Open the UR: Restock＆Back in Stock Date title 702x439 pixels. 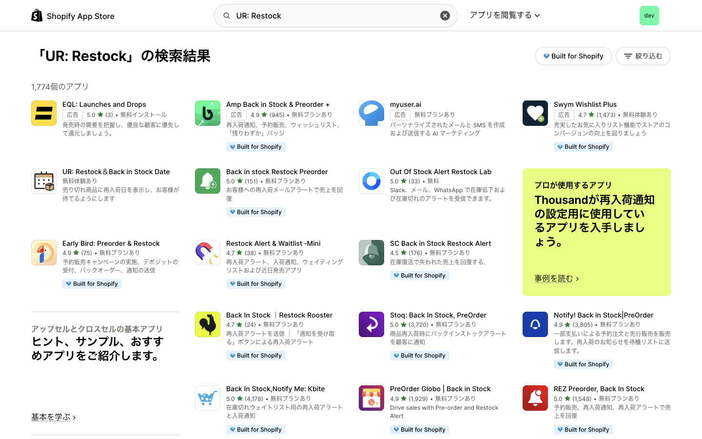(x=116, y=172)
